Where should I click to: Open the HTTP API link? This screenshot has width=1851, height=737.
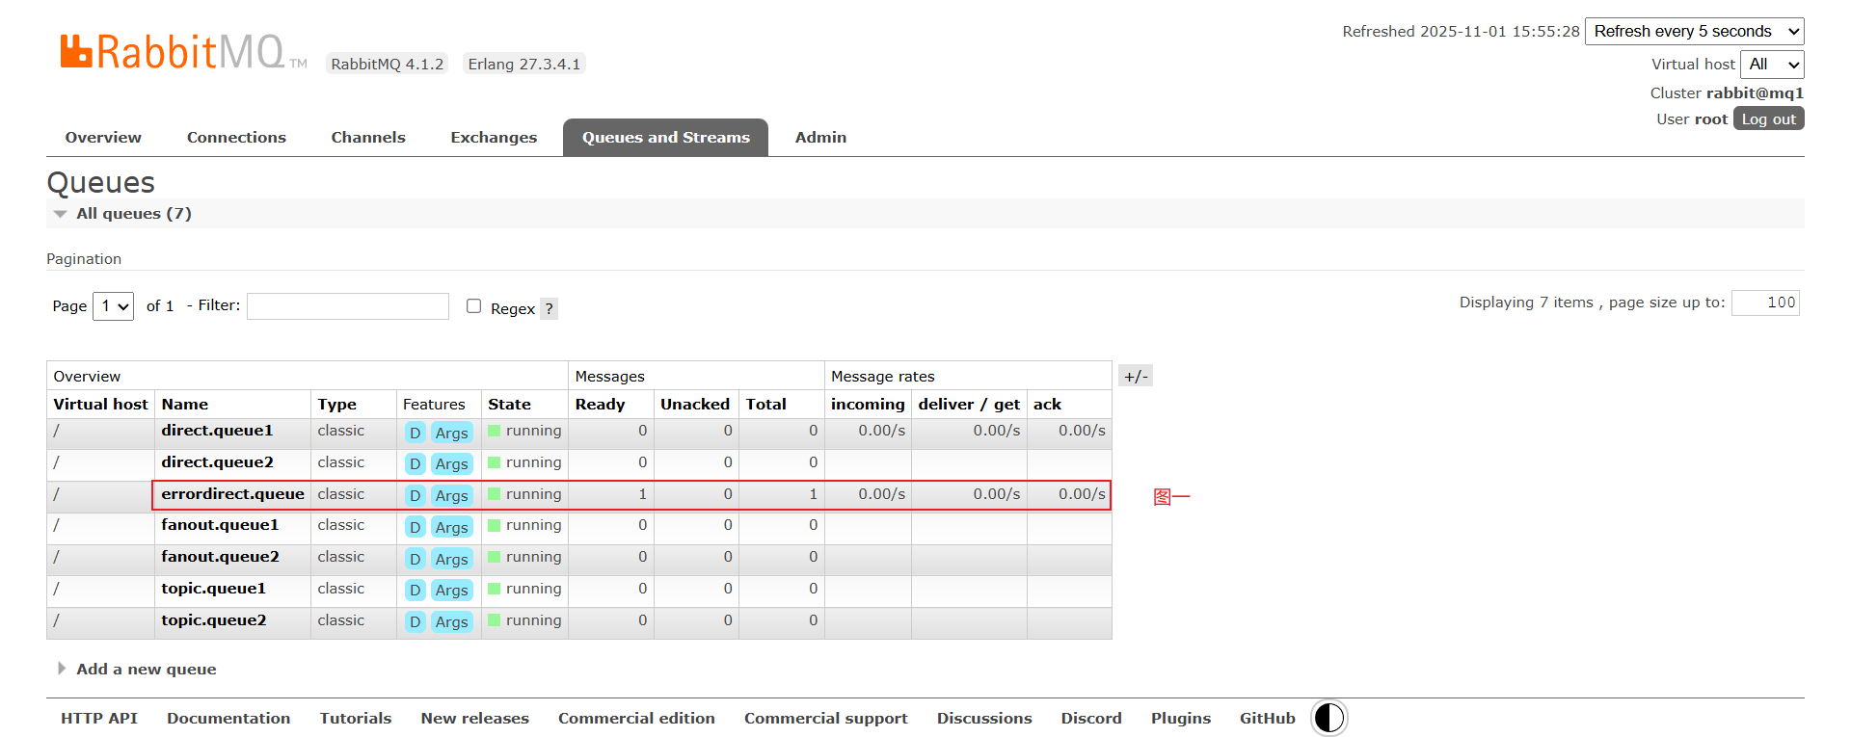click(x=99, y=718)
